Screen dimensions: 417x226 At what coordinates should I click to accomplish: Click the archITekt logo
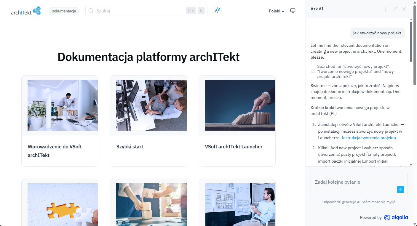26,11
